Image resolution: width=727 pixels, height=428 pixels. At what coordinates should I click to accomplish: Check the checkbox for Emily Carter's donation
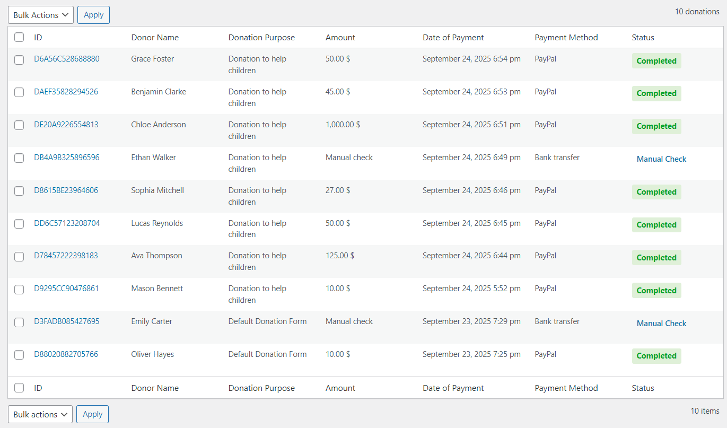coord(19,322)
